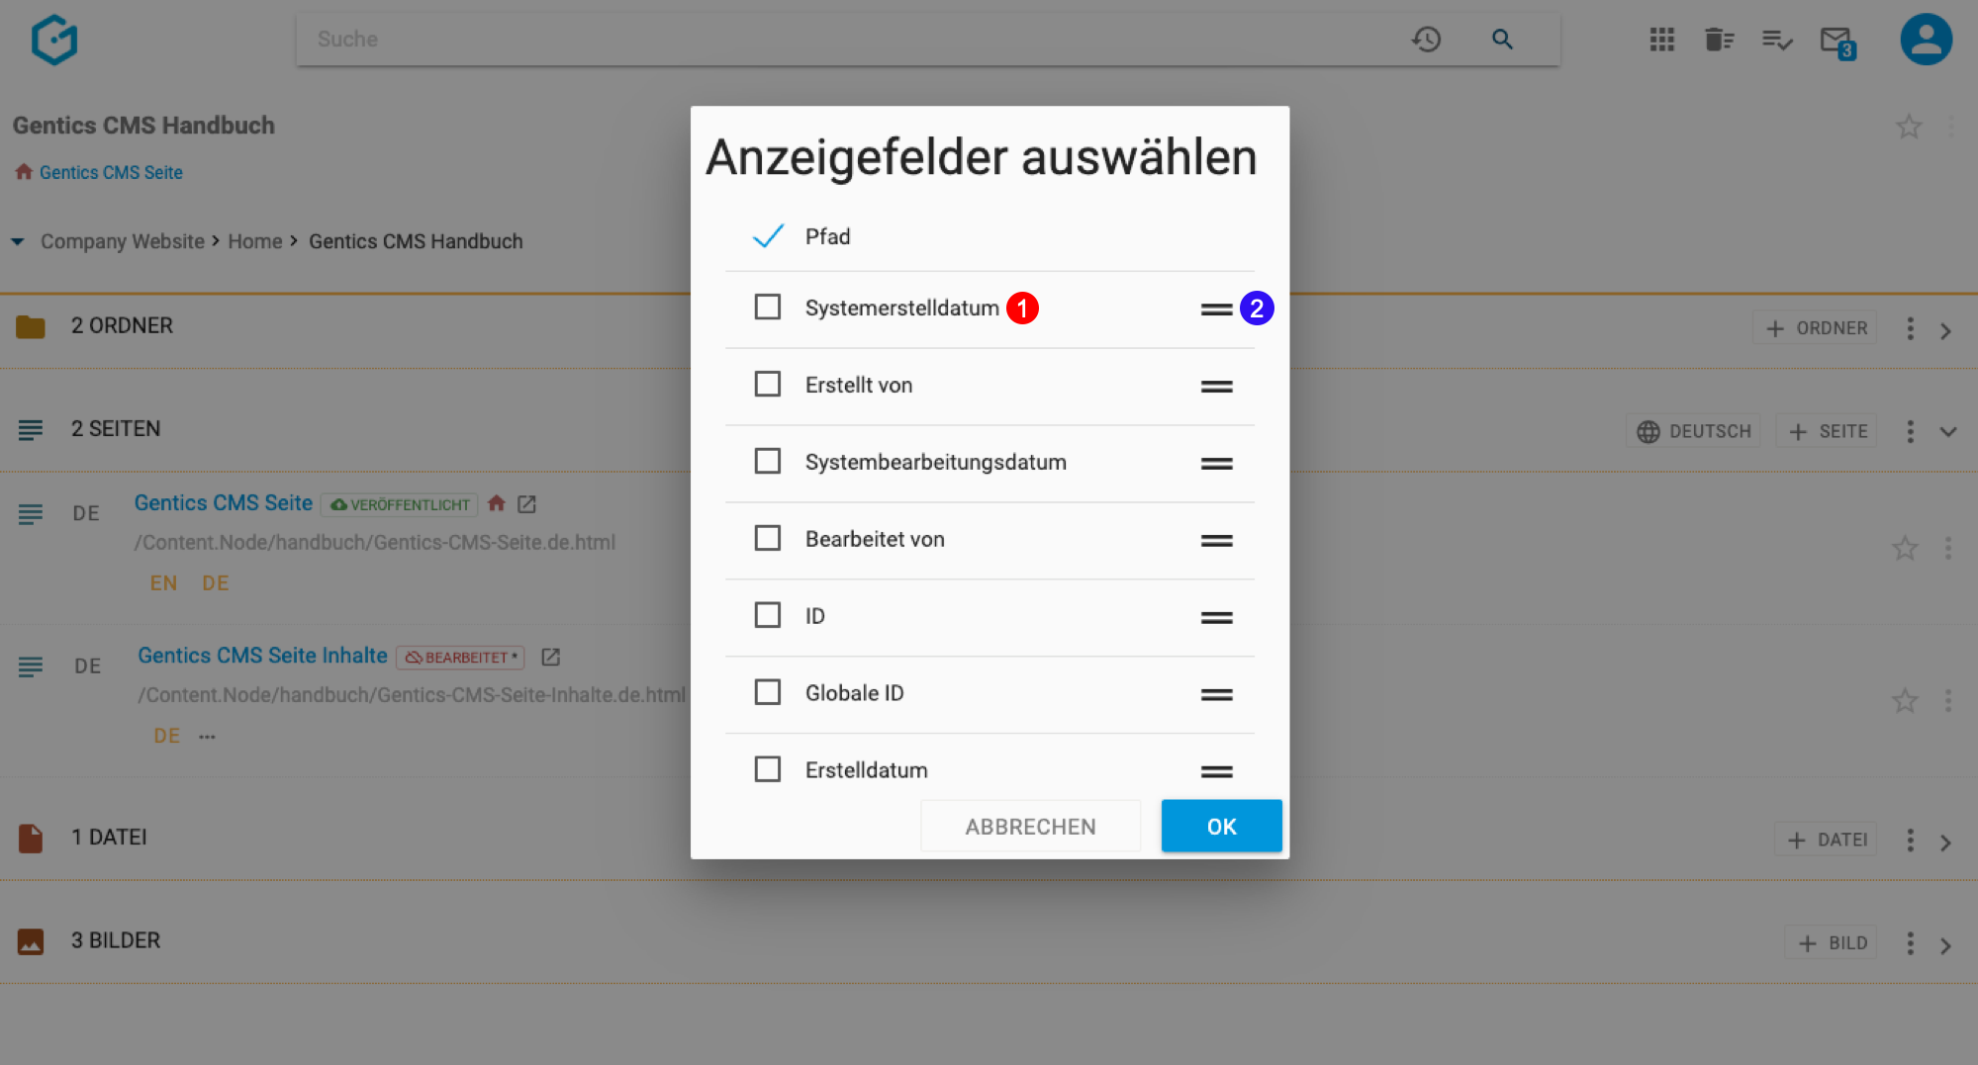This screenshot has height=1065, width=1978.
Task: Grab the drag handle for Erstelldatum
Action: (1216, 772)
